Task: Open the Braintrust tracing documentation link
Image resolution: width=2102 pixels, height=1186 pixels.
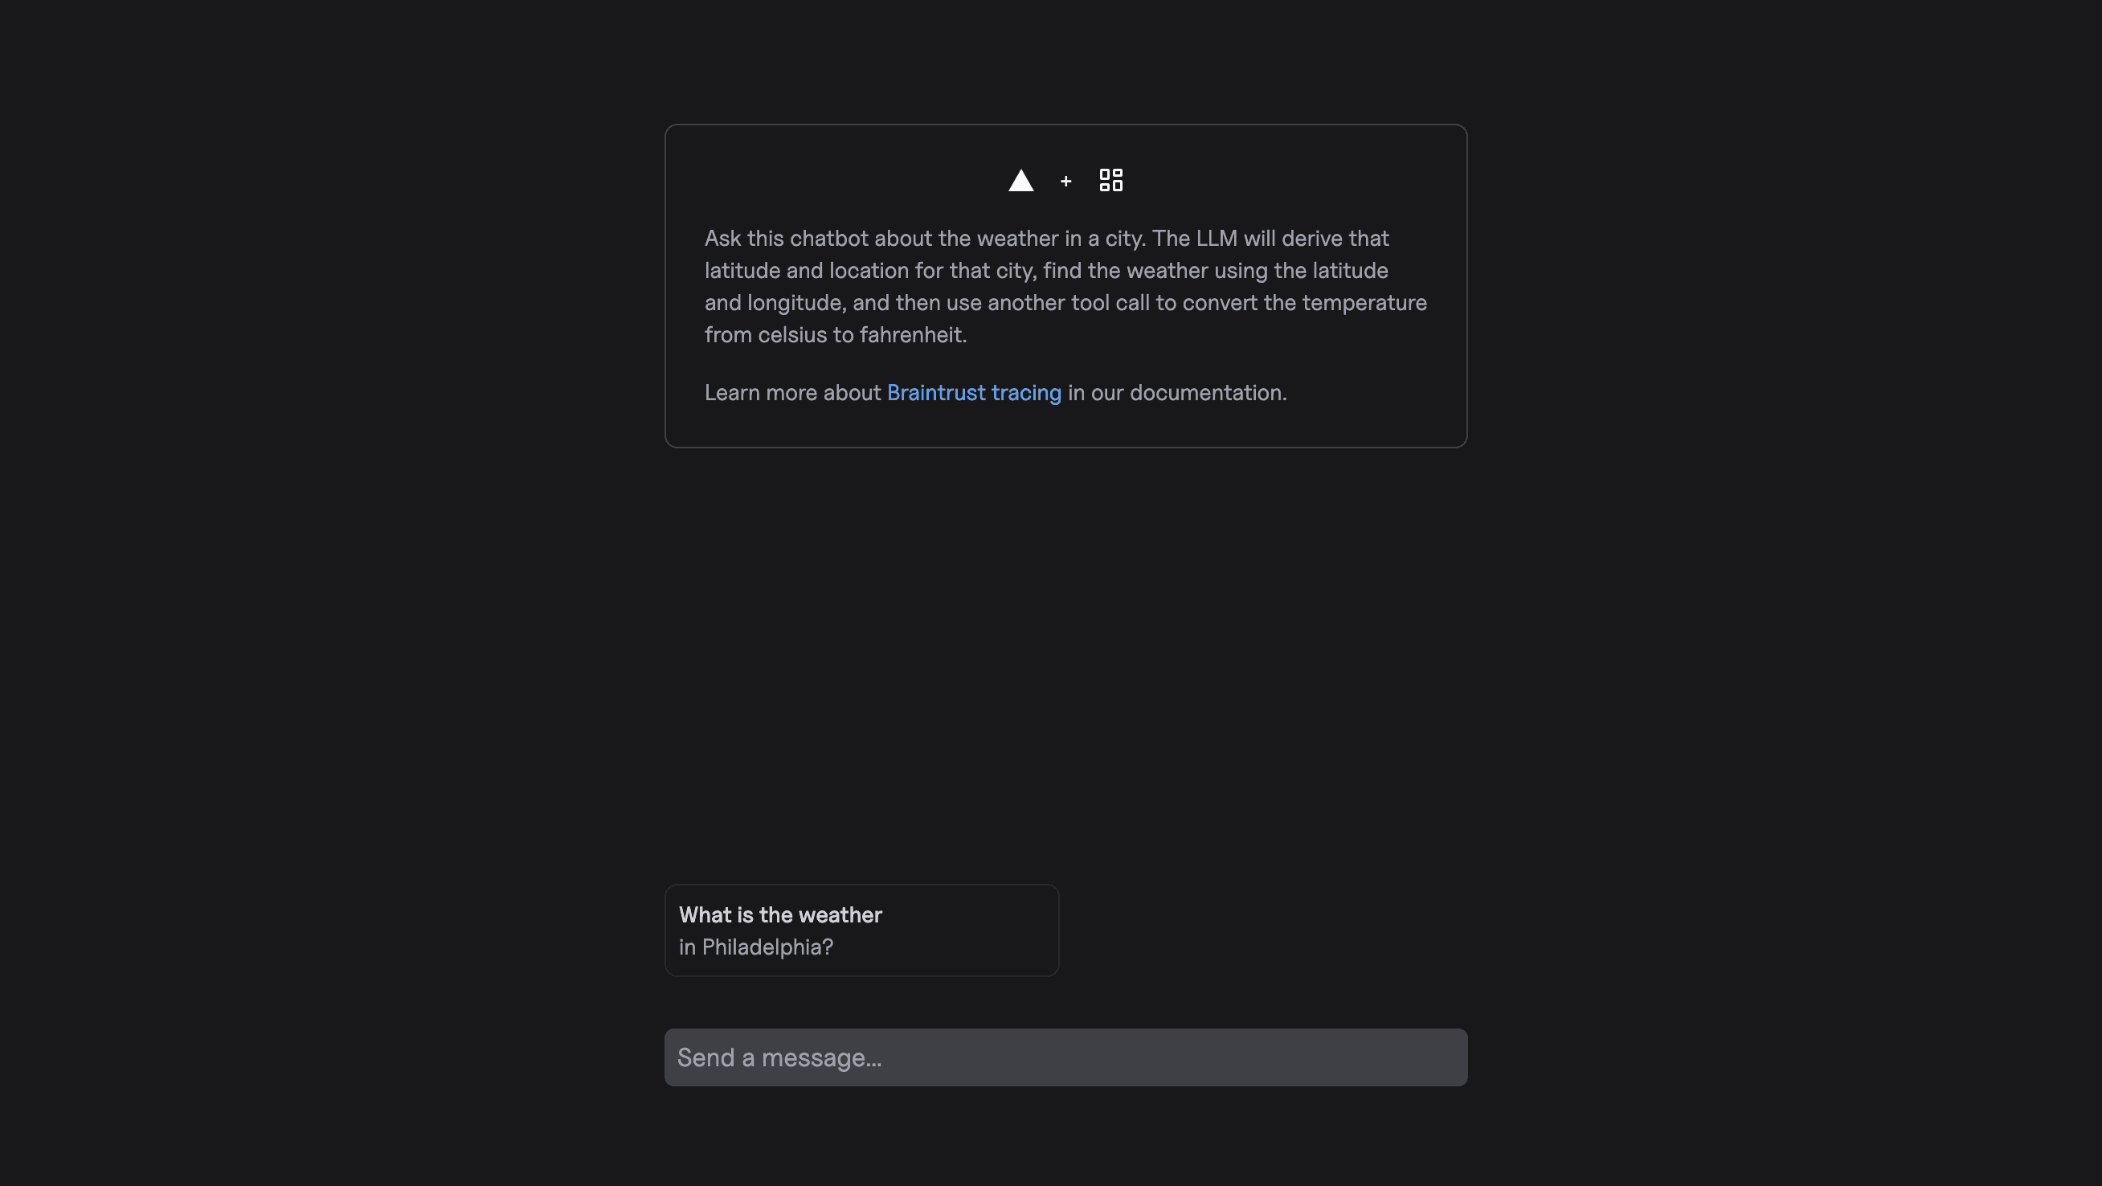Action: tap(975, 393)
